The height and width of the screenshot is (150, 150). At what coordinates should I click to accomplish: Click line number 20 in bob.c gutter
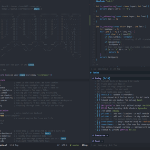click(x=93, y=50)
